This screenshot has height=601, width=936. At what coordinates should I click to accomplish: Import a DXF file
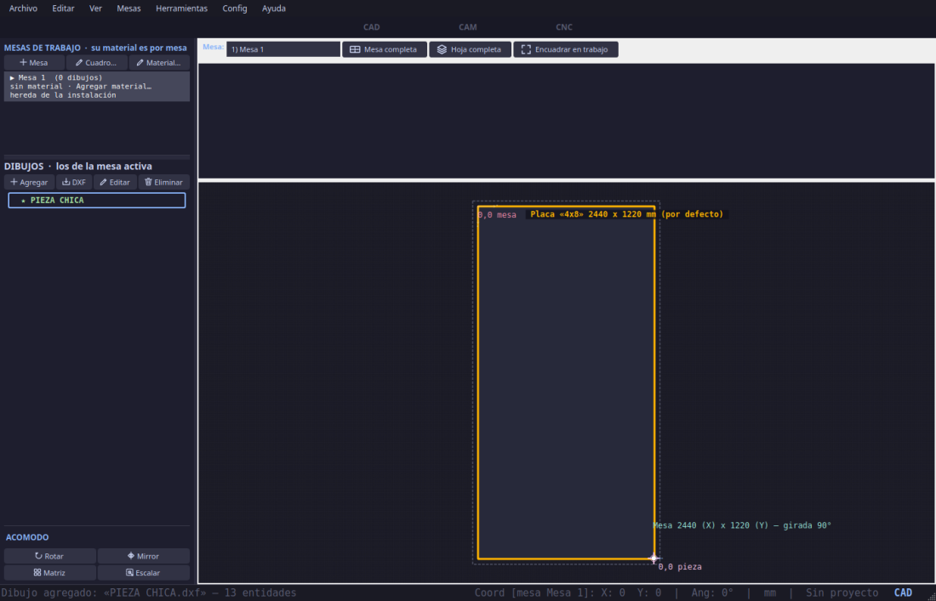click(75, 183)
